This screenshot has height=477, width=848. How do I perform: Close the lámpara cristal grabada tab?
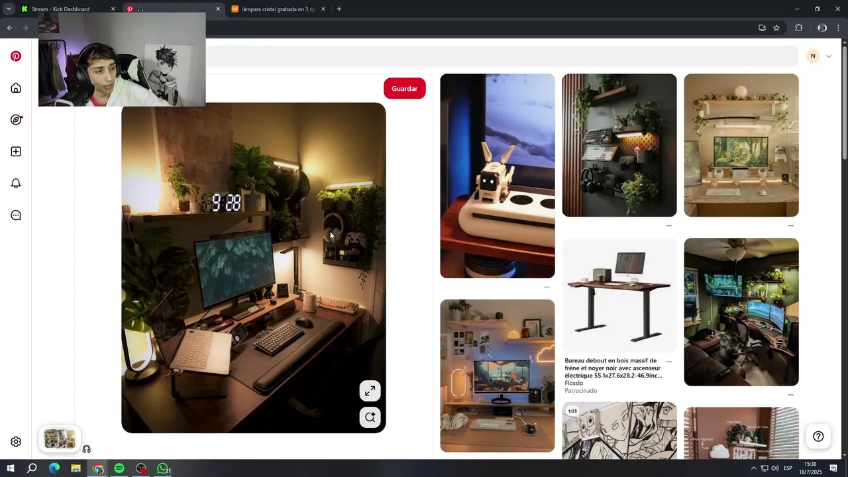tap(323, 9)
